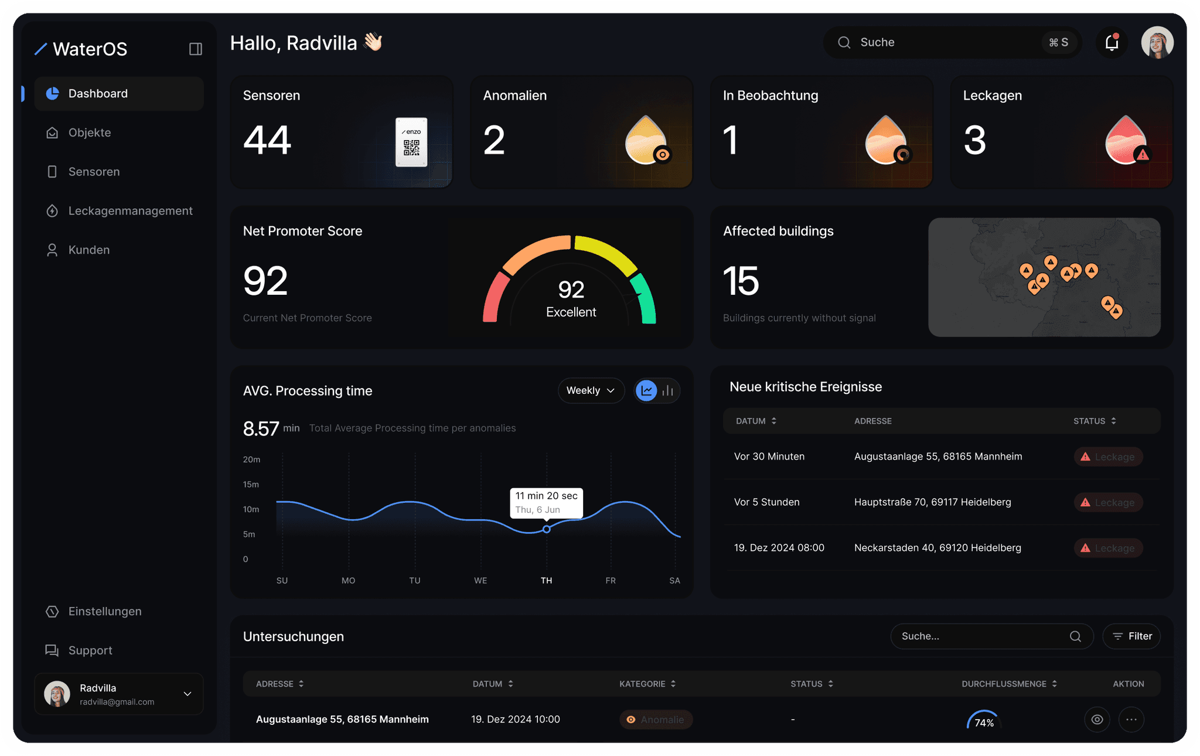The width and height of the screenshot is (1200, 756).
Task: Go to Objekte page
Action: tap(89, 133)
